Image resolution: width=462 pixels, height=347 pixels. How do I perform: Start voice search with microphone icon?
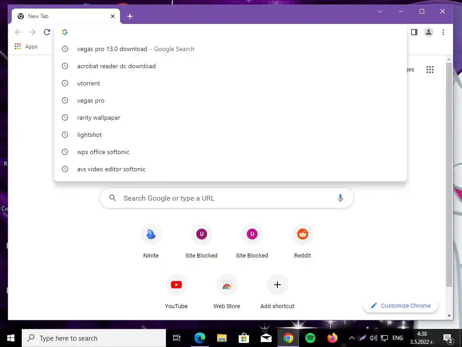click(x=340, y=198)
